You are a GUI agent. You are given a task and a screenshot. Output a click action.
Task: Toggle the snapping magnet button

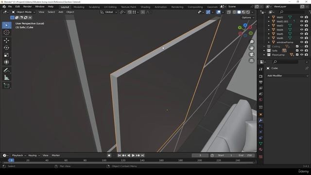(130, 12)
